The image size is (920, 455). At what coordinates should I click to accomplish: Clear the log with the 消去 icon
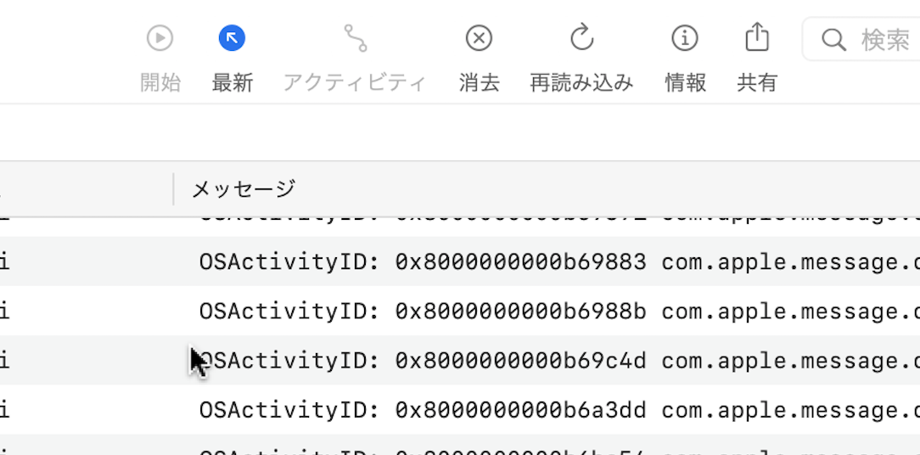[479, 38]
